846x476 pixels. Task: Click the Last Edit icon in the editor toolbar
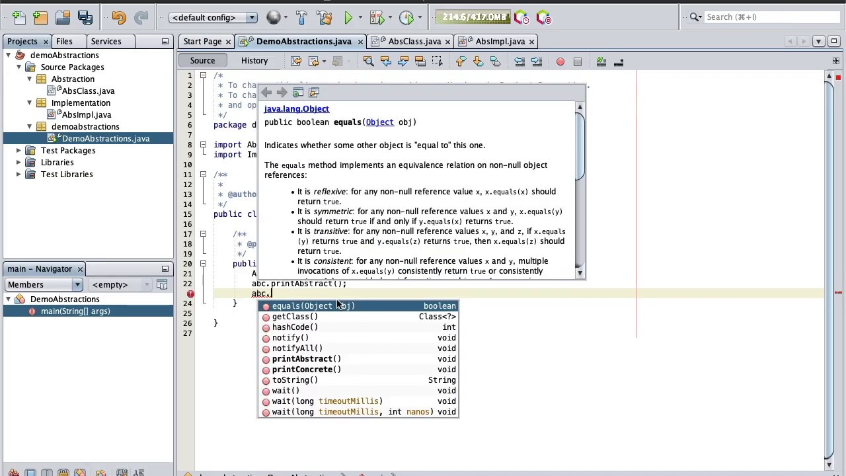tap(296, 61)
